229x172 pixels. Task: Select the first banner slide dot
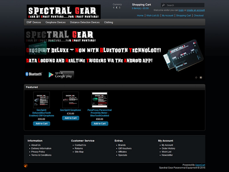pos(196,77)
